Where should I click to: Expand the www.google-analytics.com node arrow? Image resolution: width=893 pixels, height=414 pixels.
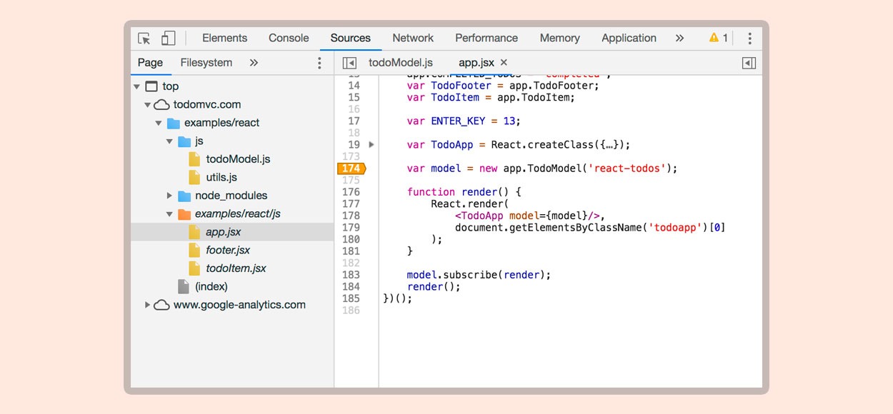(x=148, y=305)
